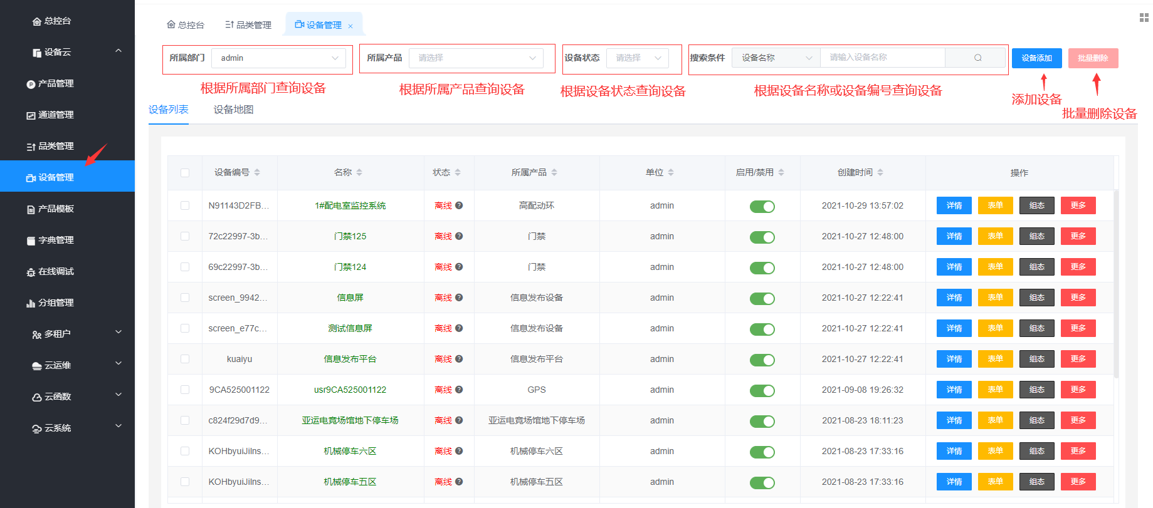Open 详情 for 1#配电室监控系统
This screenshot has height=508, width=1153.
pos(954,205)
